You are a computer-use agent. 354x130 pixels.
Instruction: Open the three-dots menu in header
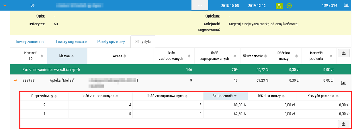(200, 5)
